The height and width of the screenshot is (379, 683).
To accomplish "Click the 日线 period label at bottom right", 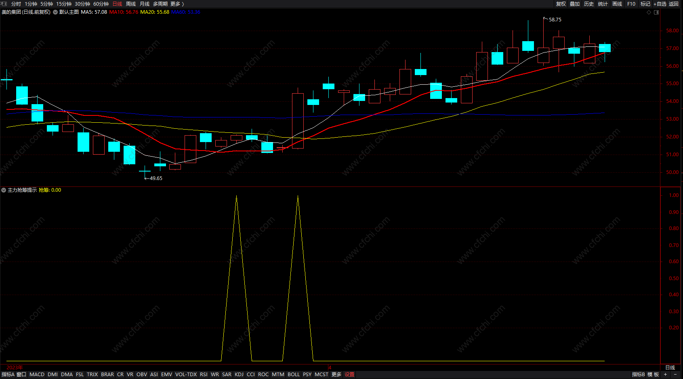I will tap(670, 368).
